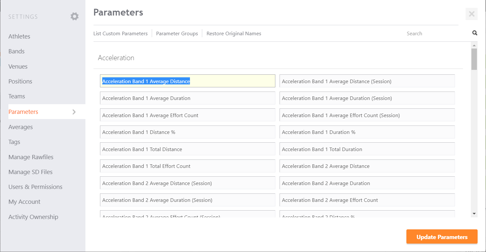The height and width of the screenshot is (252, 486).
Task: Click the settings gear icon
Action: pyautogui.click(x=74, y=16)
